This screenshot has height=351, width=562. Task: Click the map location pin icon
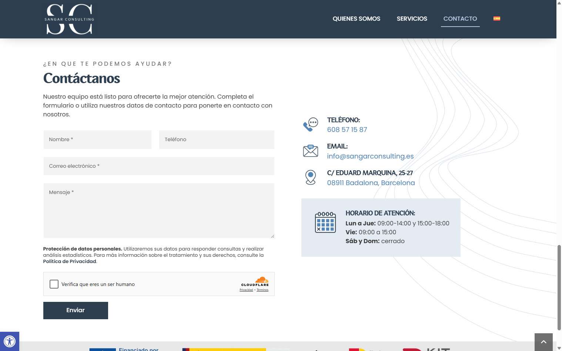310,177
